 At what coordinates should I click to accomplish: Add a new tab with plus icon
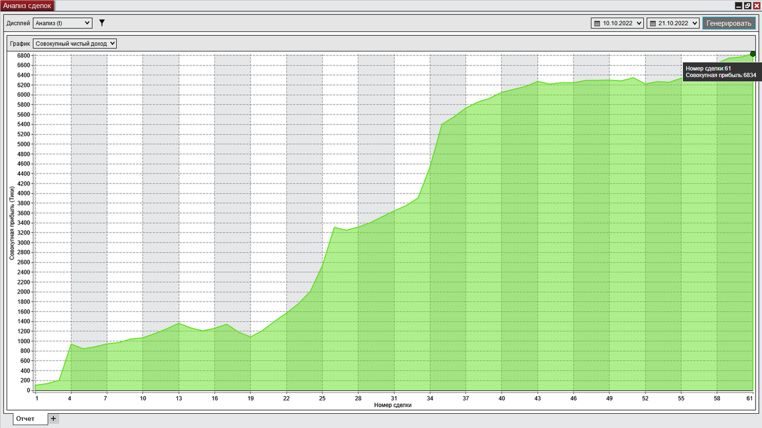[x=53, y=419]
